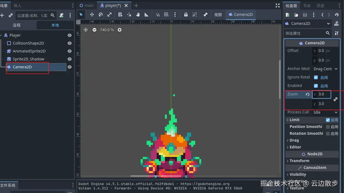Viewport: 344px width, 193px height.
Task: Open the 视图 view menu
Action: 218,14
